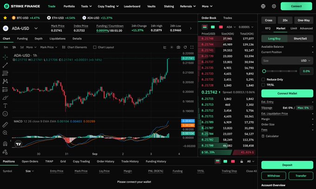
Task: Select the Long/Buy side toggle
Action: [x=274, y=39]
